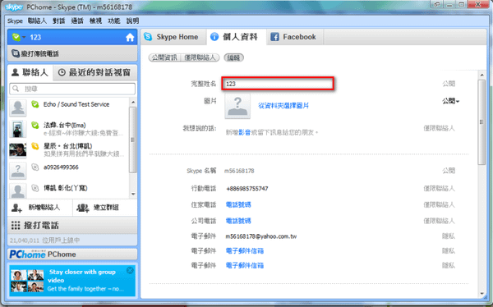Open the 通話 menu
The image size is (493, 307).
77,21
